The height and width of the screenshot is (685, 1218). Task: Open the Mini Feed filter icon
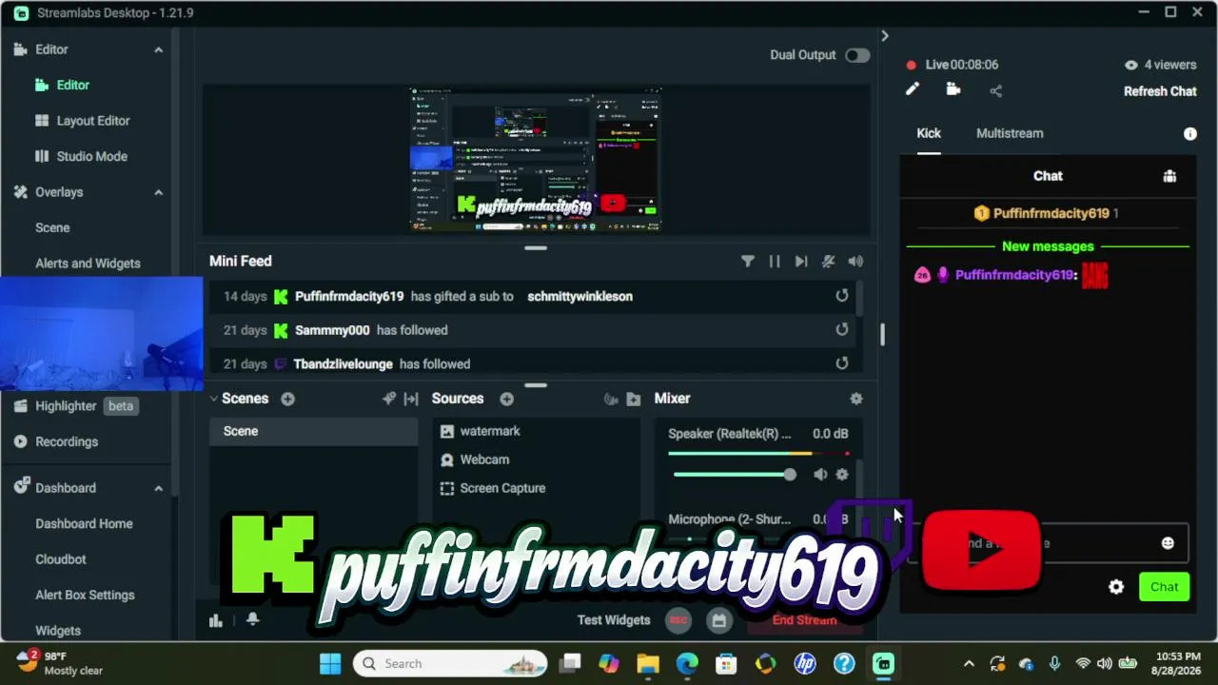click(748, 262)
